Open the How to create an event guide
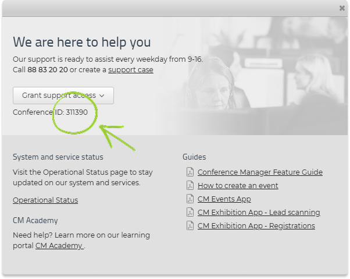 tap(238, 185)
